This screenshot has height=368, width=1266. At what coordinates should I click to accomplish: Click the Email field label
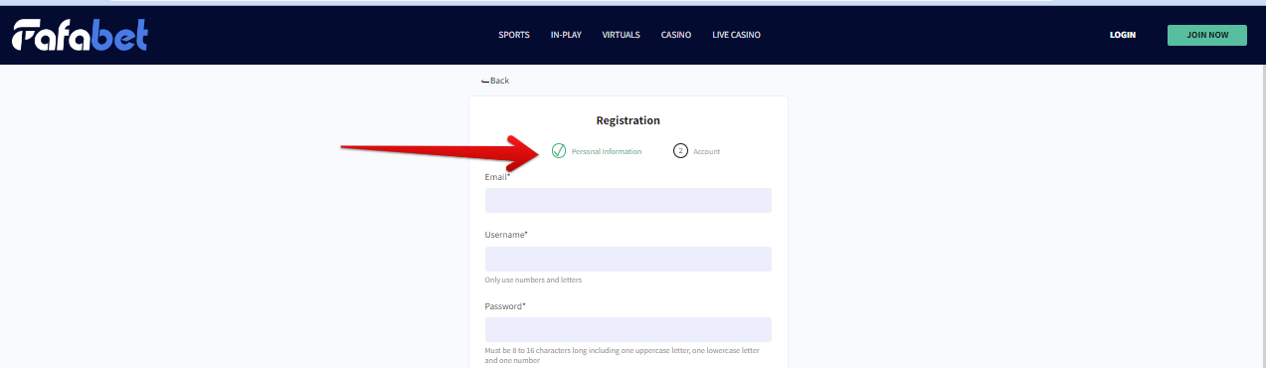(497, 177)
